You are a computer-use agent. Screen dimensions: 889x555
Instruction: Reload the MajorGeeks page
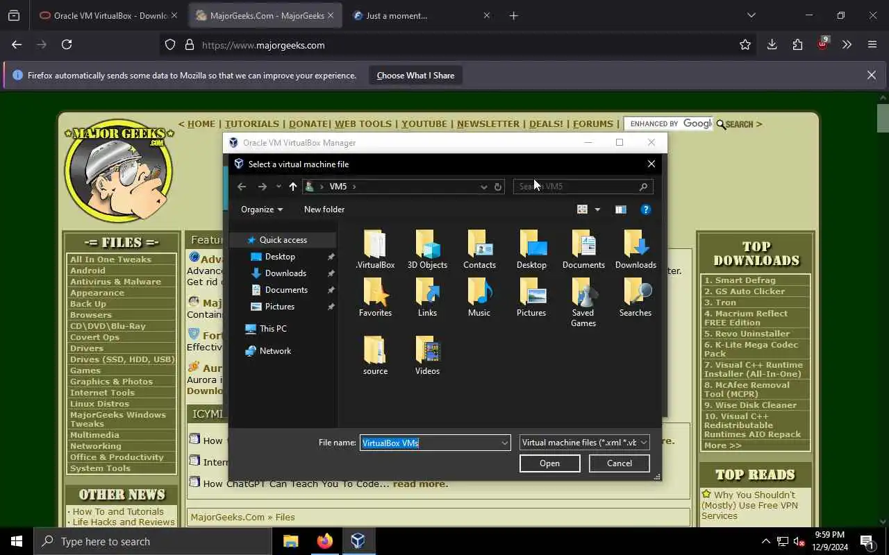tap(67, 44)
